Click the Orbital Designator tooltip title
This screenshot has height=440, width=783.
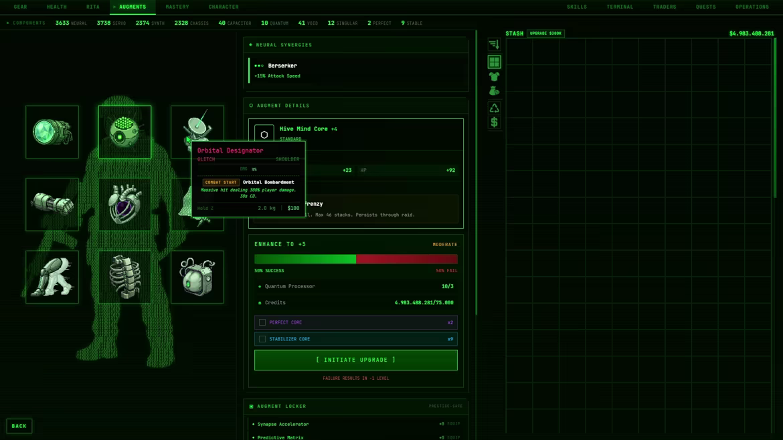click(230, 150)
